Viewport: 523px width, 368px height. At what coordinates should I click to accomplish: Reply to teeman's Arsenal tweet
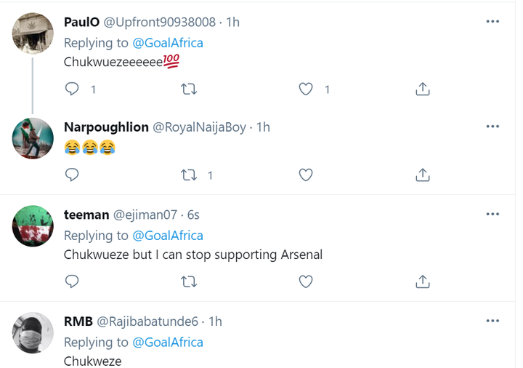(x=72, y=281)
